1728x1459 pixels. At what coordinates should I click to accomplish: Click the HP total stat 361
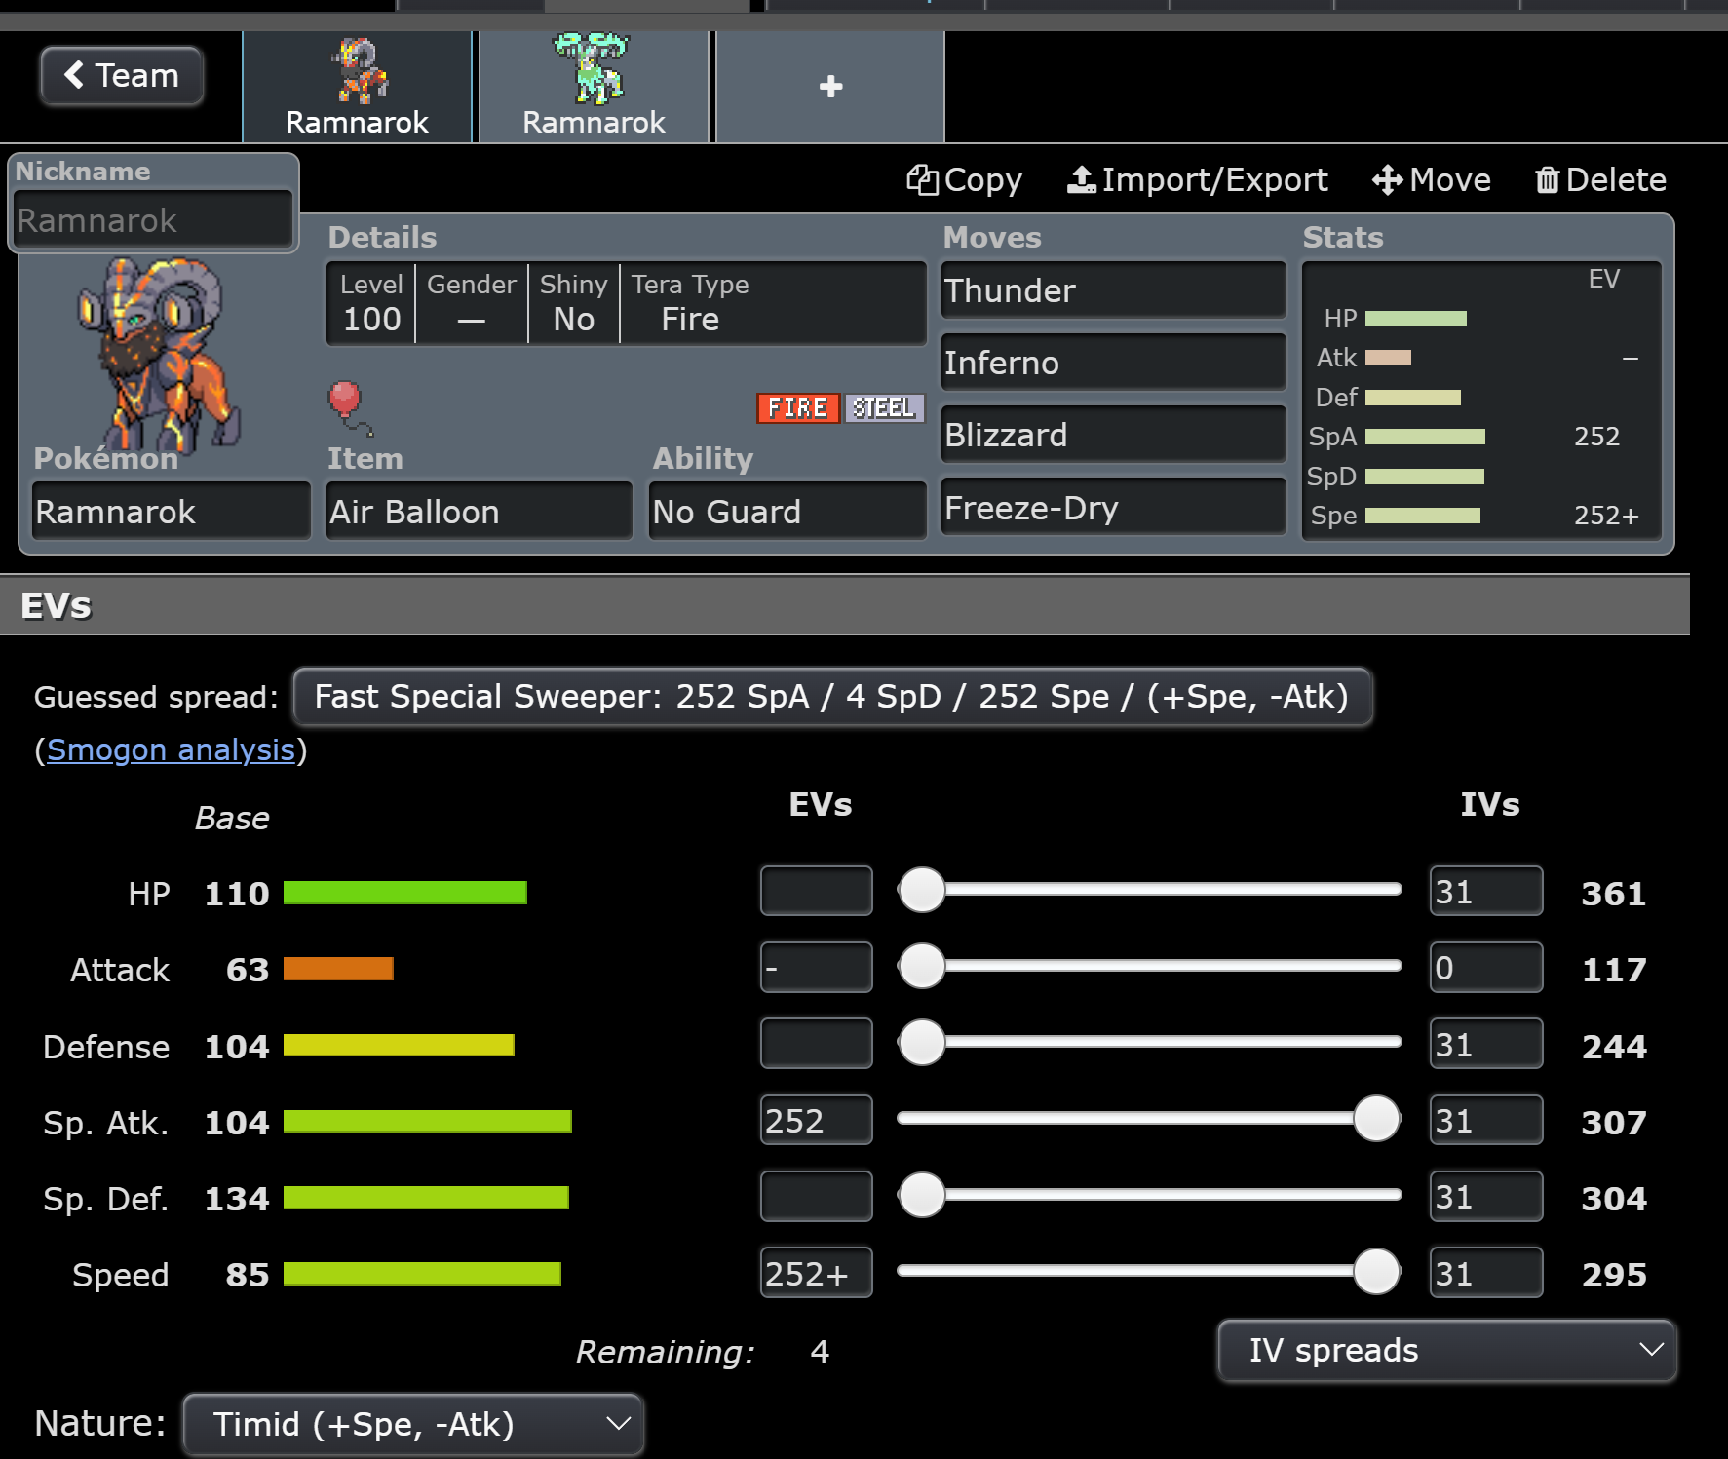pyautogui.click(x=1614, y=894)
